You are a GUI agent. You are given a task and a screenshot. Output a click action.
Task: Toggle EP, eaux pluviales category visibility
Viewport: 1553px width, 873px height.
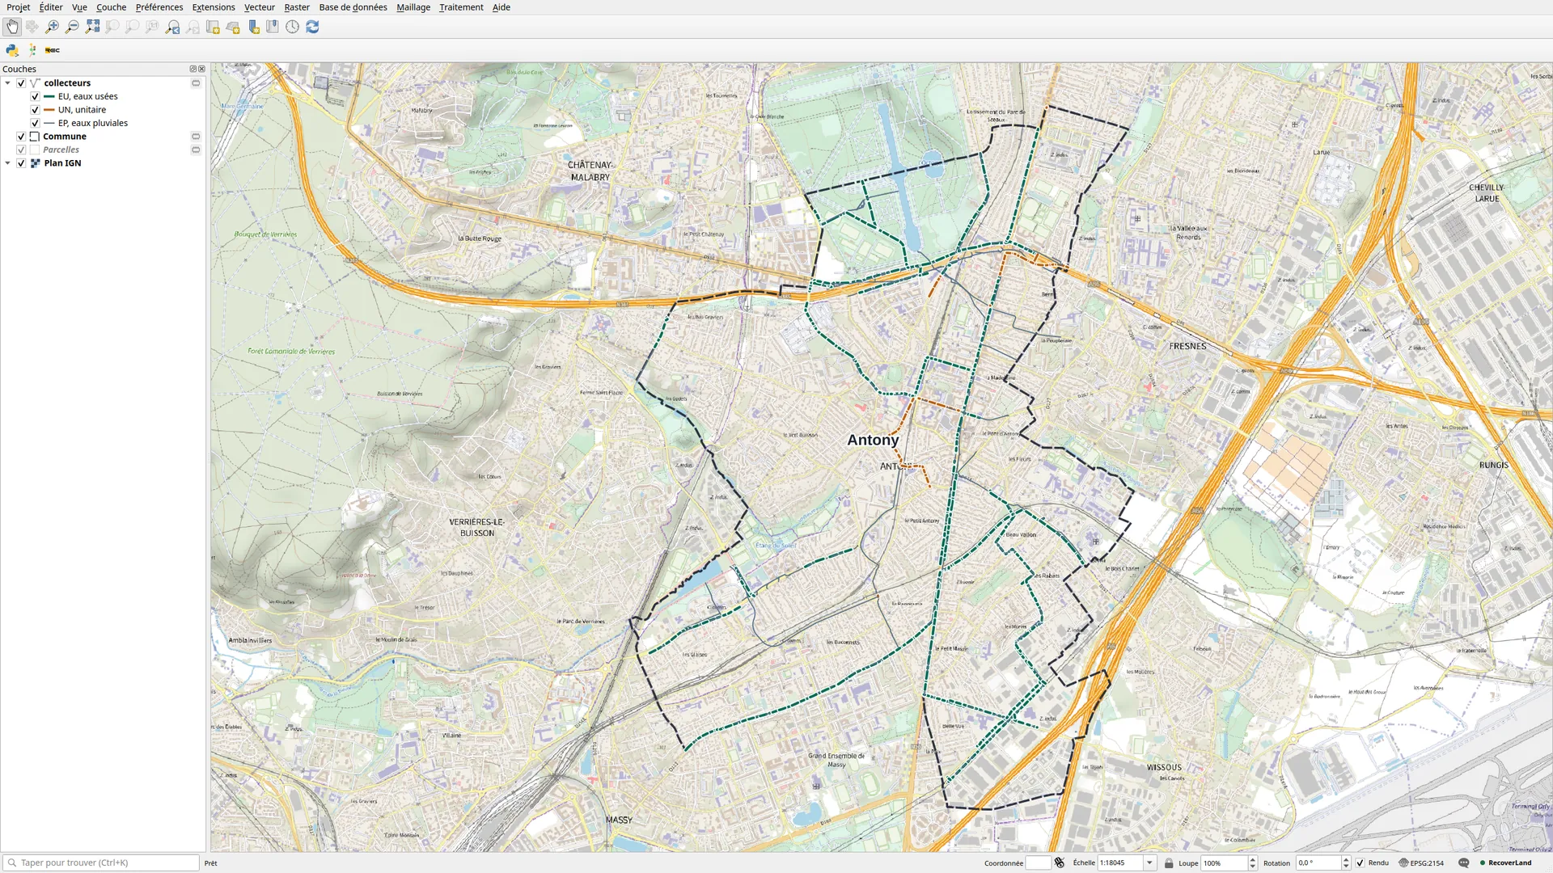pos(35,123)
